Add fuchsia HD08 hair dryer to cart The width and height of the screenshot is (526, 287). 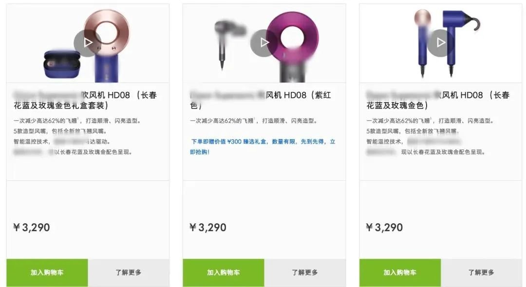(x=224, y=272)
